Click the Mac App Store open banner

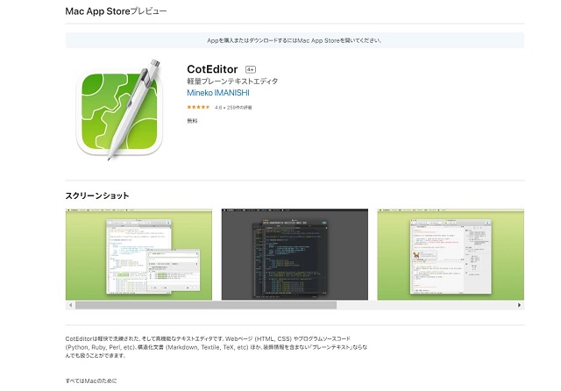295,40
